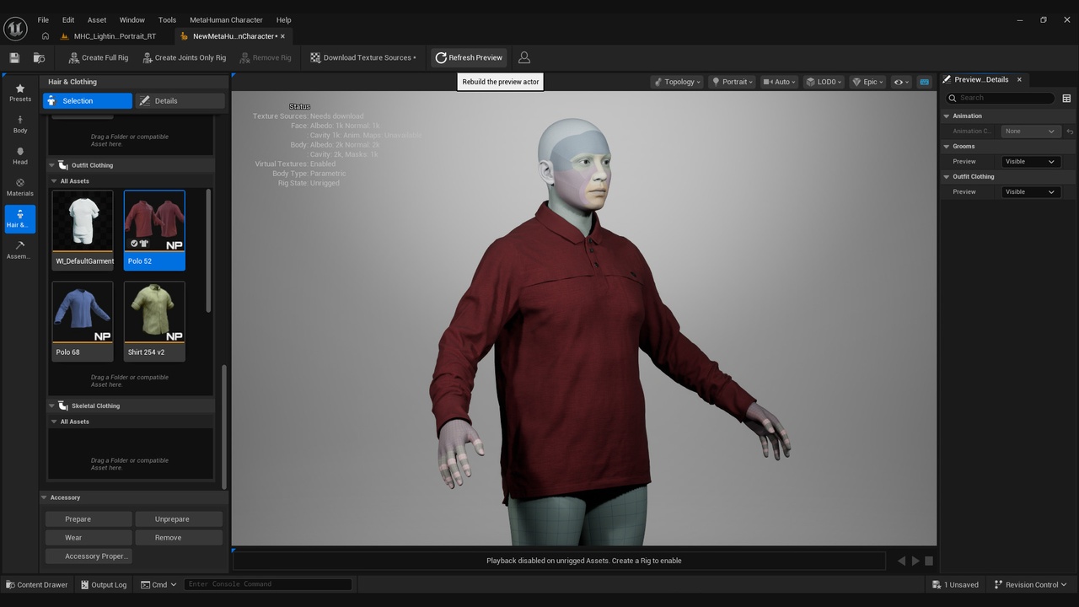1079x607 pixels.
Task: Click the Prepare accessory button
Action: pyautogui.click(x=89, y=519)
